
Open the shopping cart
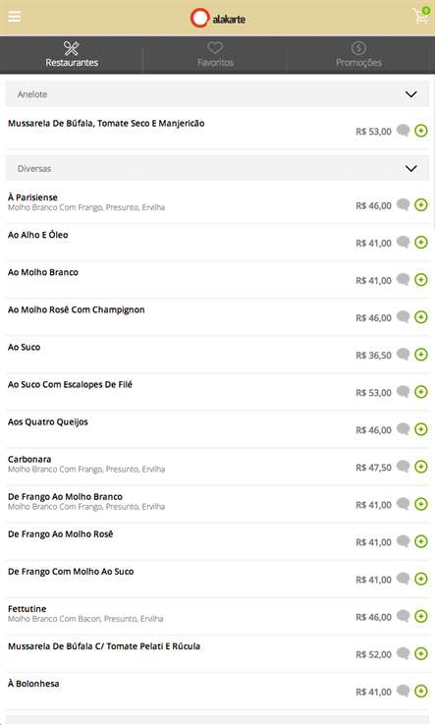click(x=420, y=16)
